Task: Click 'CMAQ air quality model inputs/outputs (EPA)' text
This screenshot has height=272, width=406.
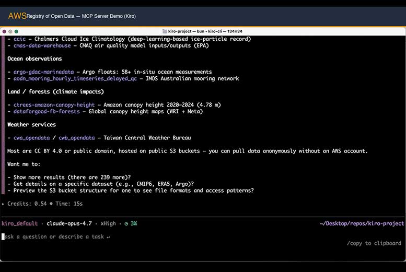Action: [144, 45]
